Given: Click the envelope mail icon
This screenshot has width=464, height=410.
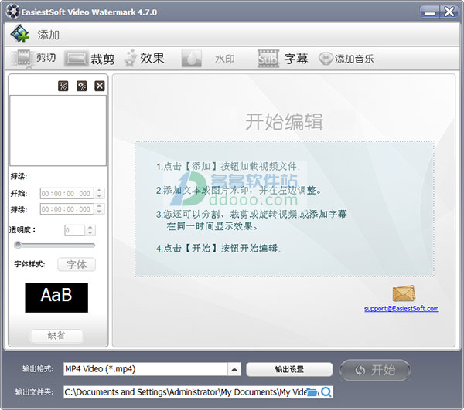Looking at the screenshot, I should click(x=404, y=293).
